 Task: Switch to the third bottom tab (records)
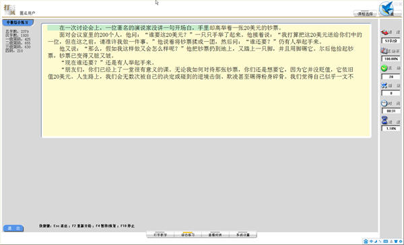click(215, 234)
